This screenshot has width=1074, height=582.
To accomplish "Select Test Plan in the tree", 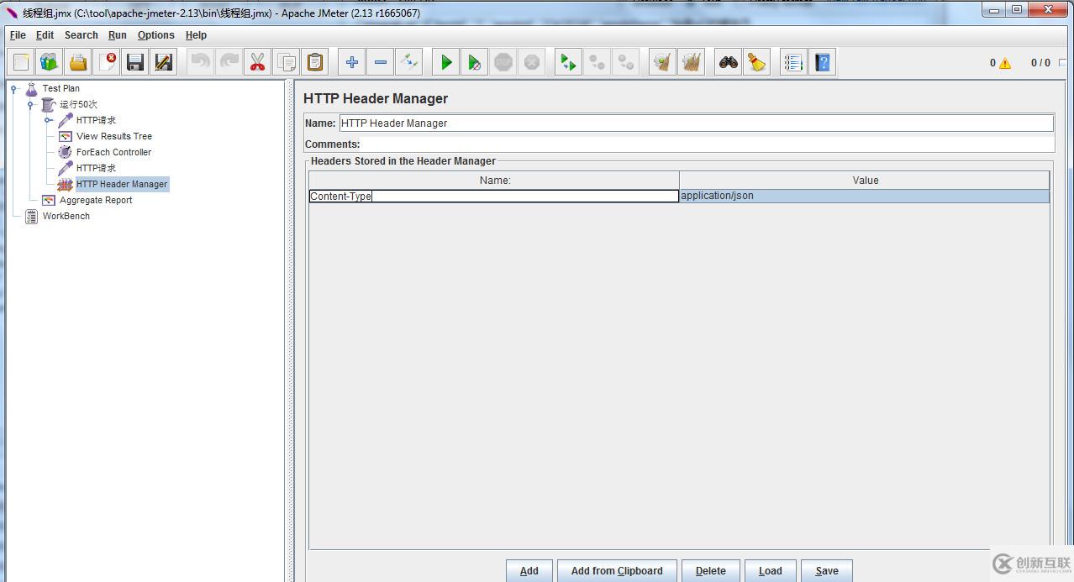I will click(x=61, y=88).
